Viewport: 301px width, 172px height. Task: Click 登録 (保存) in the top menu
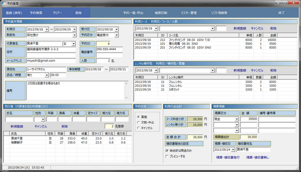pyautogui.click(x=14, y=13)
